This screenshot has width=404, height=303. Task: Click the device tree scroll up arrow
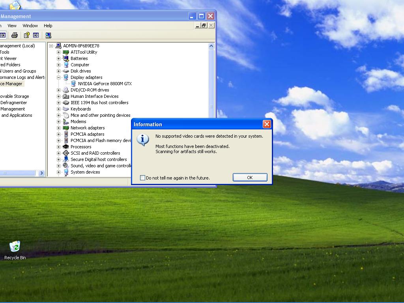(211, 46)
